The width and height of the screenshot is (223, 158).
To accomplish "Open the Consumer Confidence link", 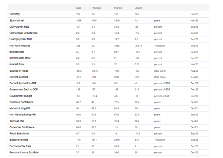I will (22, 127).
